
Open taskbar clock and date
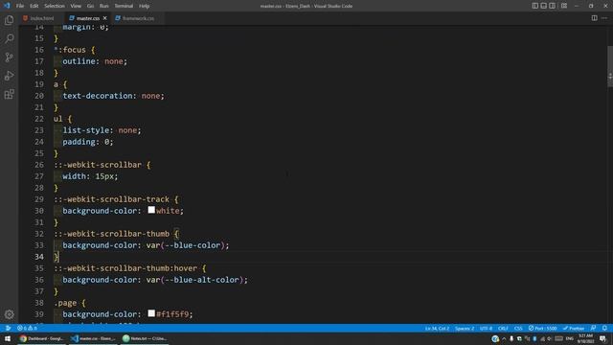pyautogui.click(x=585, y=338)
